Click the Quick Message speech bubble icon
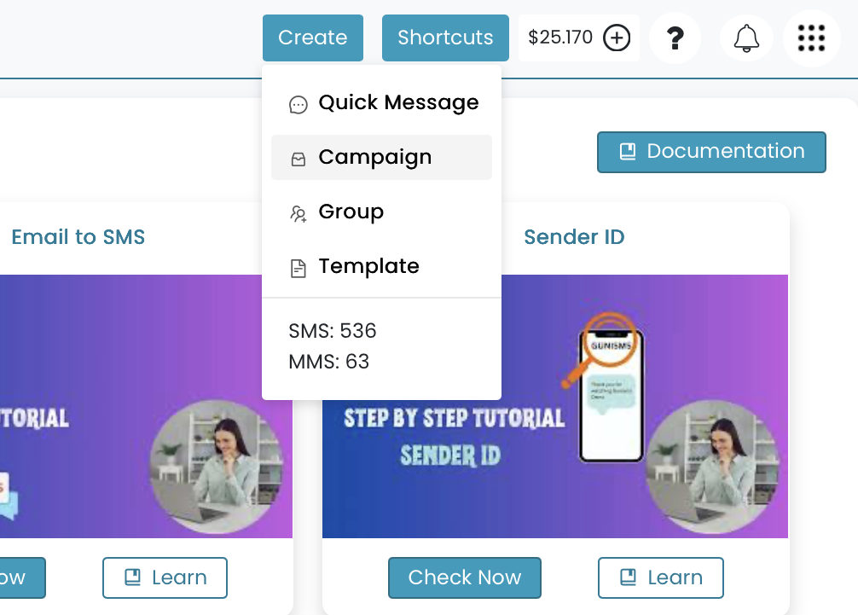Screen dimensions: 858x615 point(299,104)
